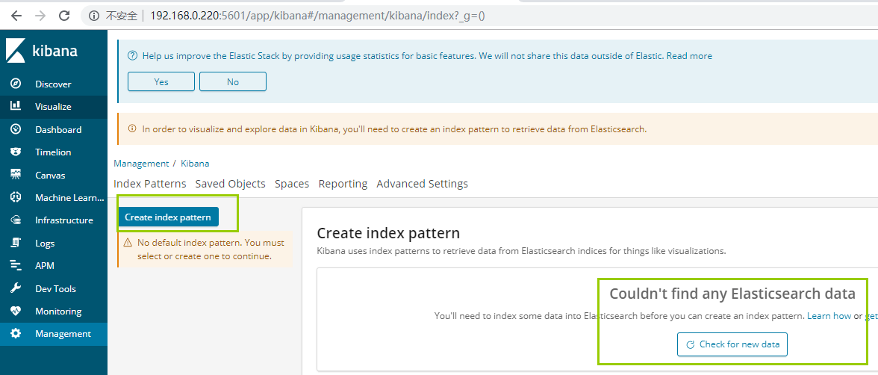878x375 pixels.
Task: Click Yes to share usage statistics
Action: pos(161,82)
